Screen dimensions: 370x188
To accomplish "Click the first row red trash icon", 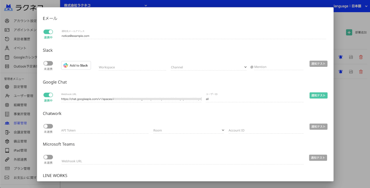I will 361,57.
